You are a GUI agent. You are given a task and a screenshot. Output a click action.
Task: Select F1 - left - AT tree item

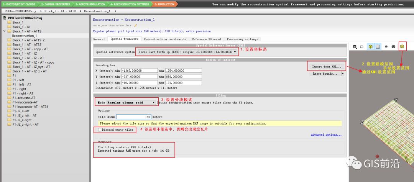click(x=21, y=84)
